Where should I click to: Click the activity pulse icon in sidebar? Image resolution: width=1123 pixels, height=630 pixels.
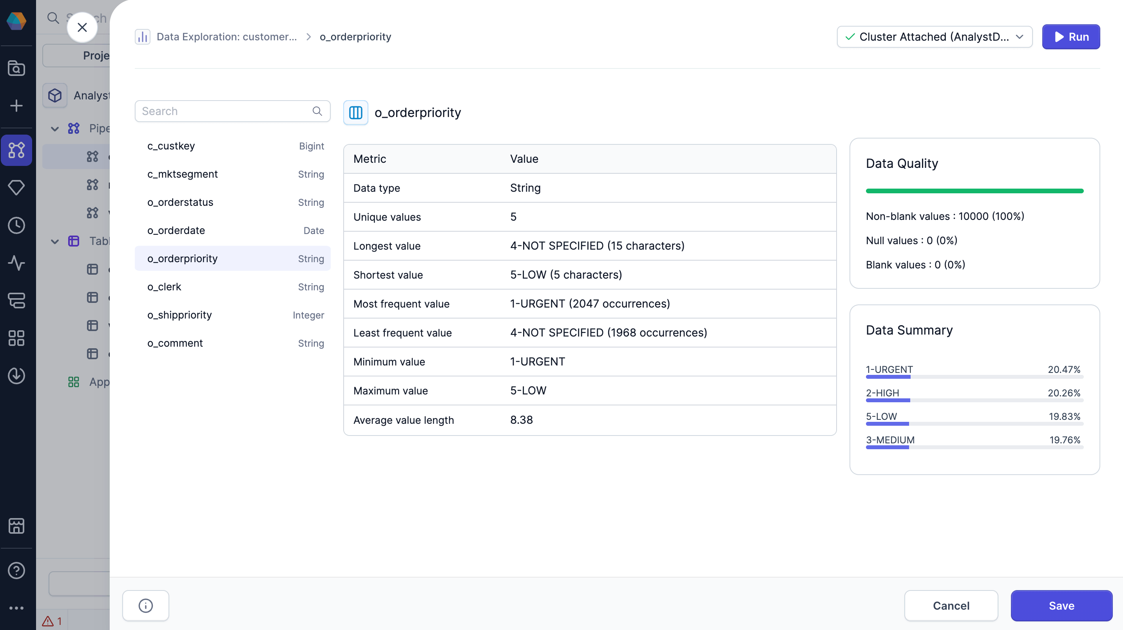click(x=16, y=263)
